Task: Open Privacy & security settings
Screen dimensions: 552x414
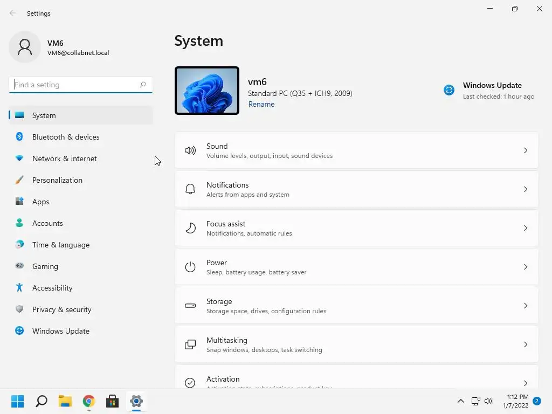Action: point(81,309)
